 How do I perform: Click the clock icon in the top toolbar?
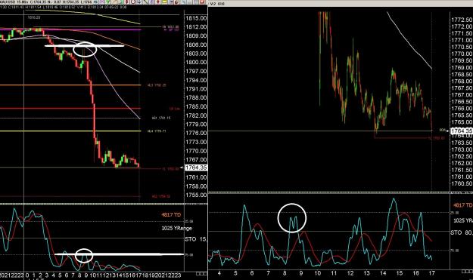pyautogui.click(x=133, y=2)
